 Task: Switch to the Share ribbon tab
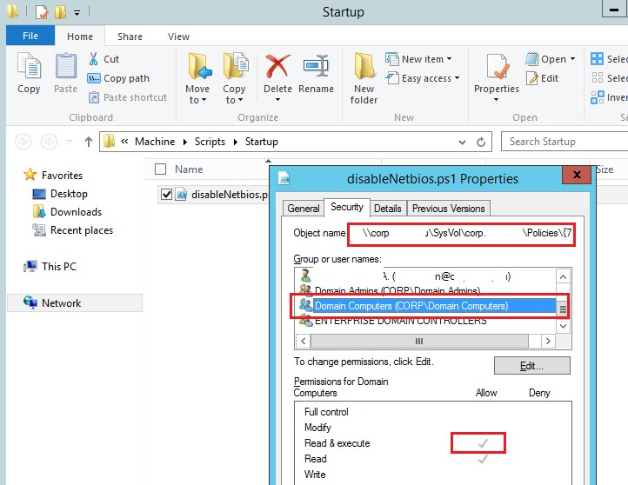point(130,37)
